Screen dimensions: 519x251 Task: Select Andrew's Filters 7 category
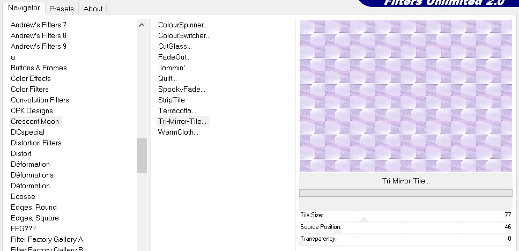point(39,25)
